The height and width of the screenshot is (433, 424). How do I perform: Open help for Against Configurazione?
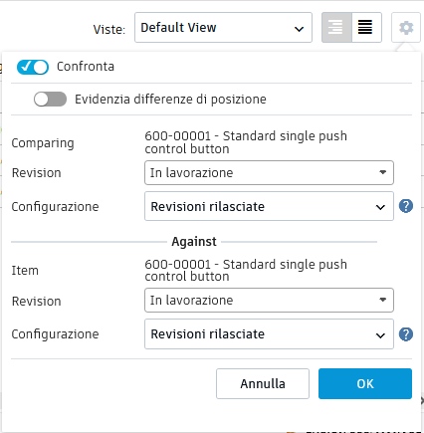406,334
